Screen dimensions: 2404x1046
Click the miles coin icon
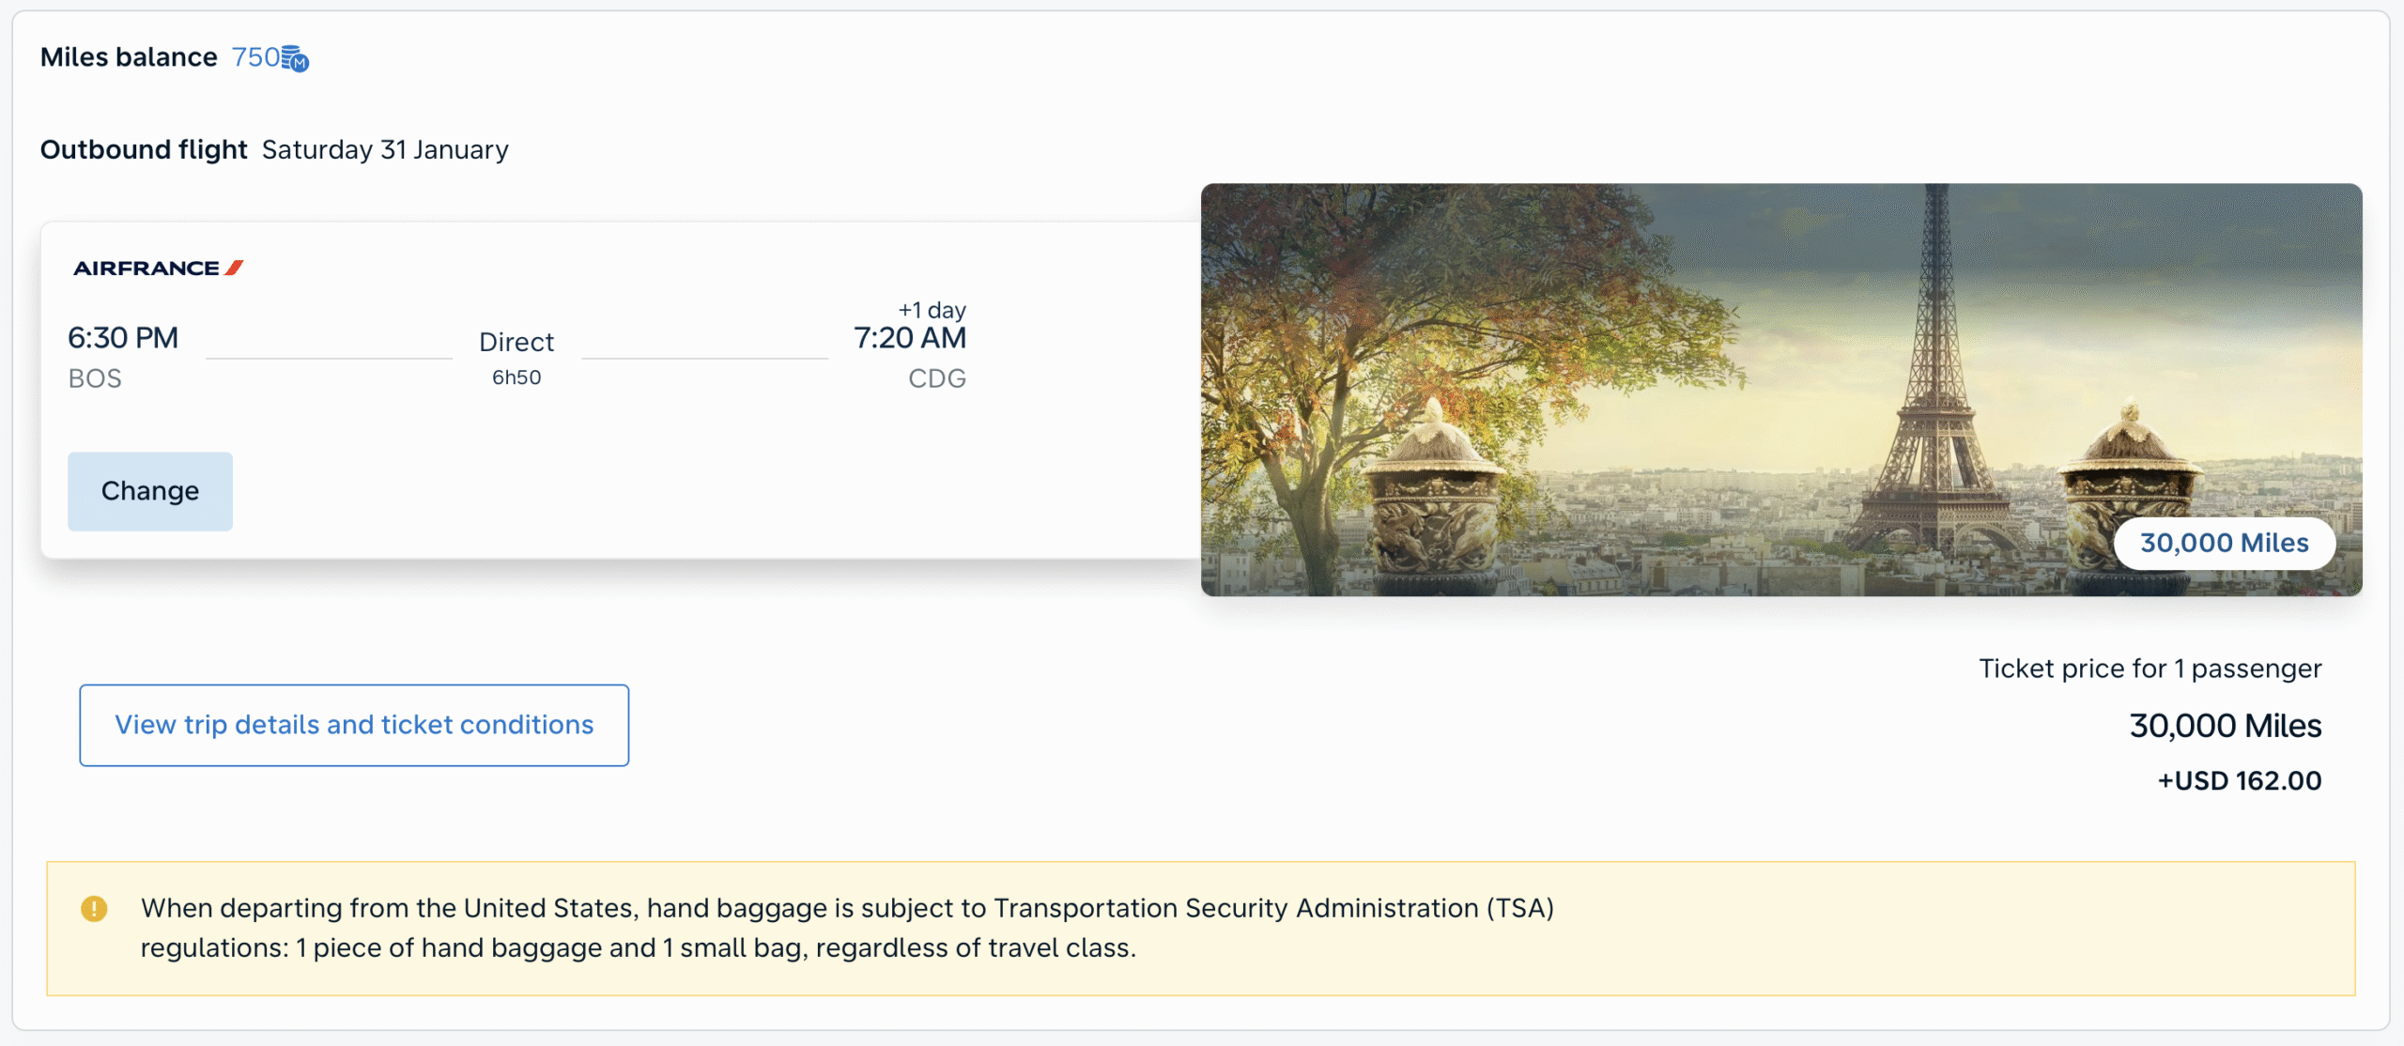pos(295,59)
